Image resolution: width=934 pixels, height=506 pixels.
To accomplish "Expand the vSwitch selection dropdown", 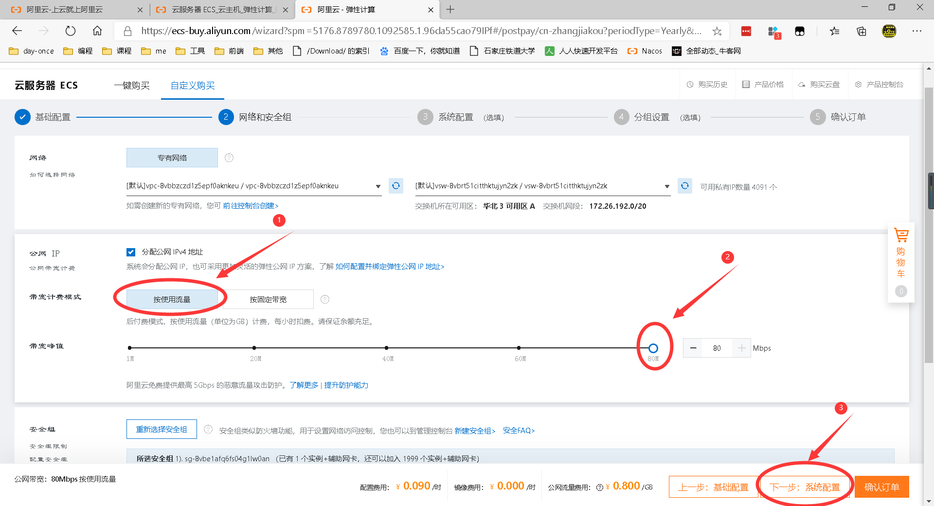I will click(x=543, y=186).
